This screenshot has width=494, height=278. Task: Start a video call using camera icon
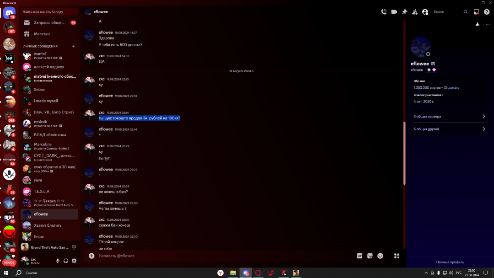394,12
